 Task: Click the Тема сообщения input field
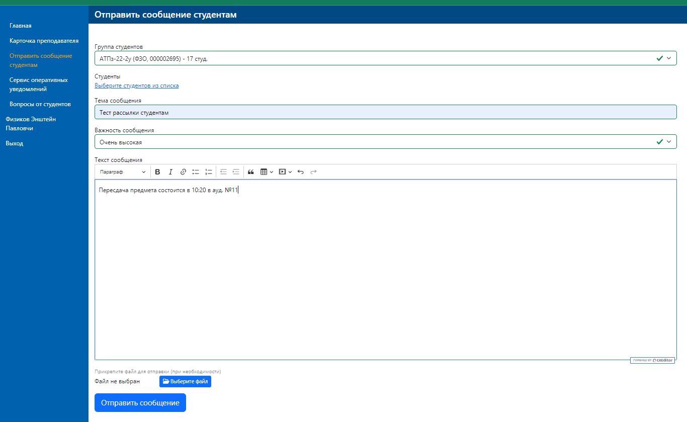pyautogui.click(x=385, y=113)
